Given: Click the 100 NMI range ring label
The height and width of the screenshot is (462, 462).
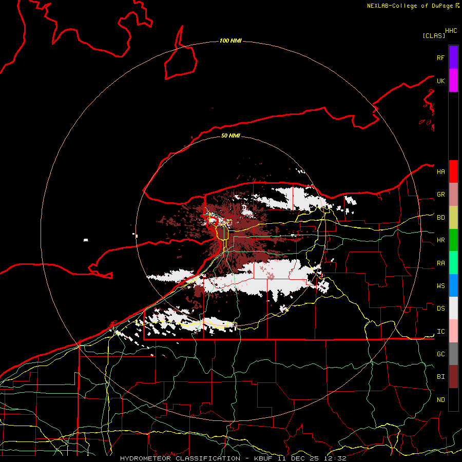Looking at the screenshot, I should coord(230,41).
